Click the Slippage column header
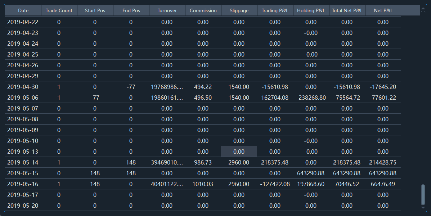 [x=239, y=10]
